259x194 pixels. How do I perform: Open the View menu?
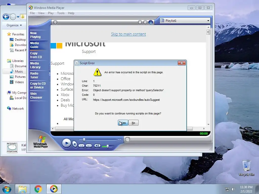point(41,13)
